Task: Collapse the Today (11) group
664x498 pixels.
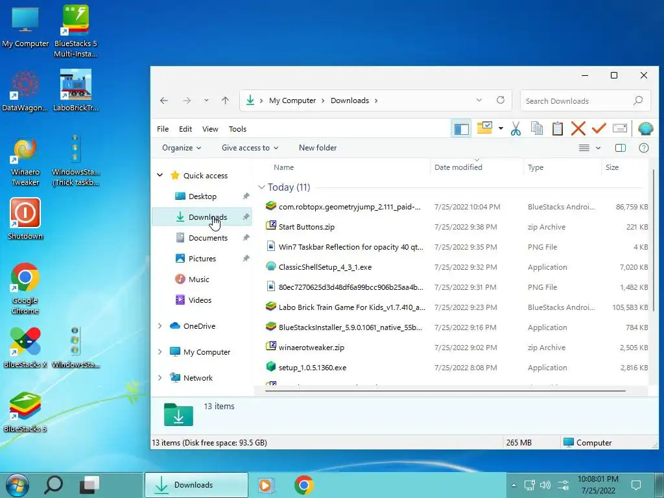Action: (x=261, y=187)
